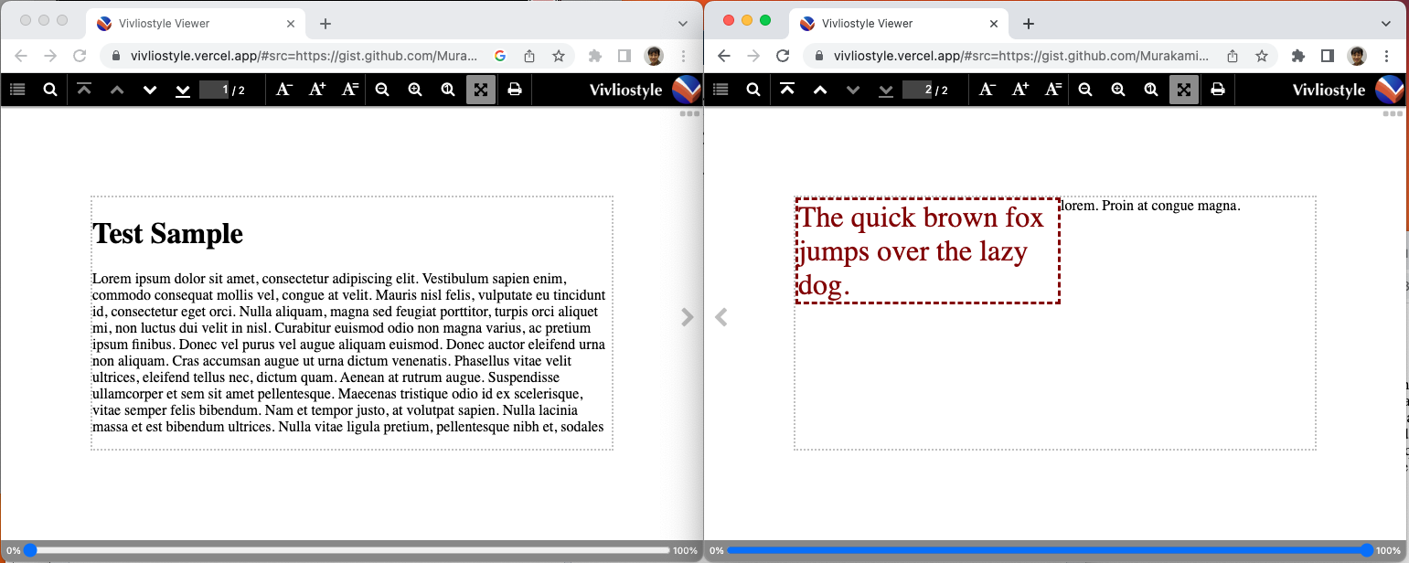Decrease text size in left window
The width and height of the screenshot is (1409, 563).
pos(284,90)
